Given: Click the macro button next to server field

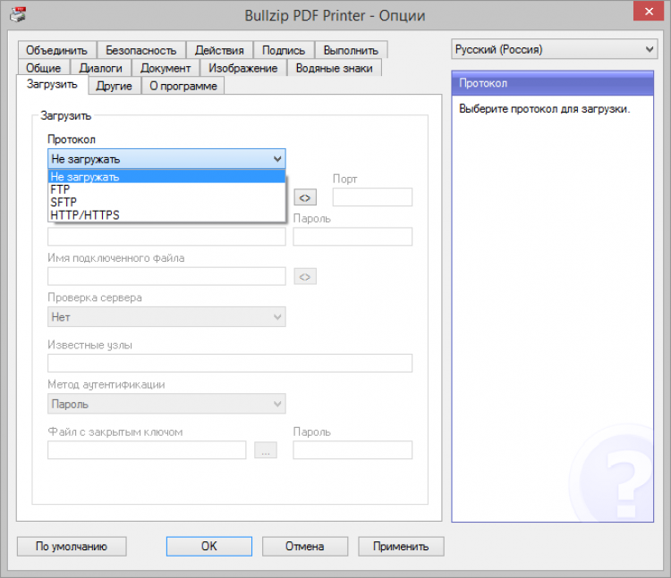Looking at the screenshot, I should tap(305, 197).
